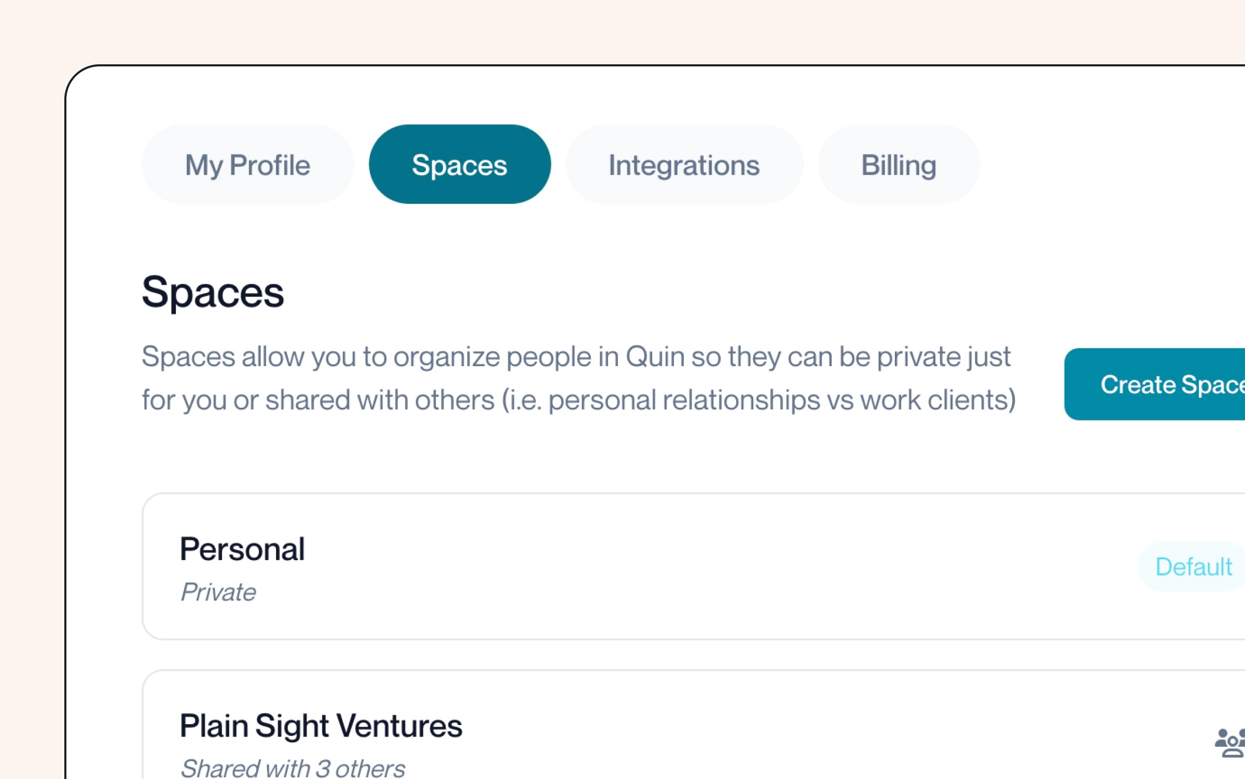The height and width of the screenshot is (779, 1245).
Task: Click the Private label under Personal
Action: [218, 592]
